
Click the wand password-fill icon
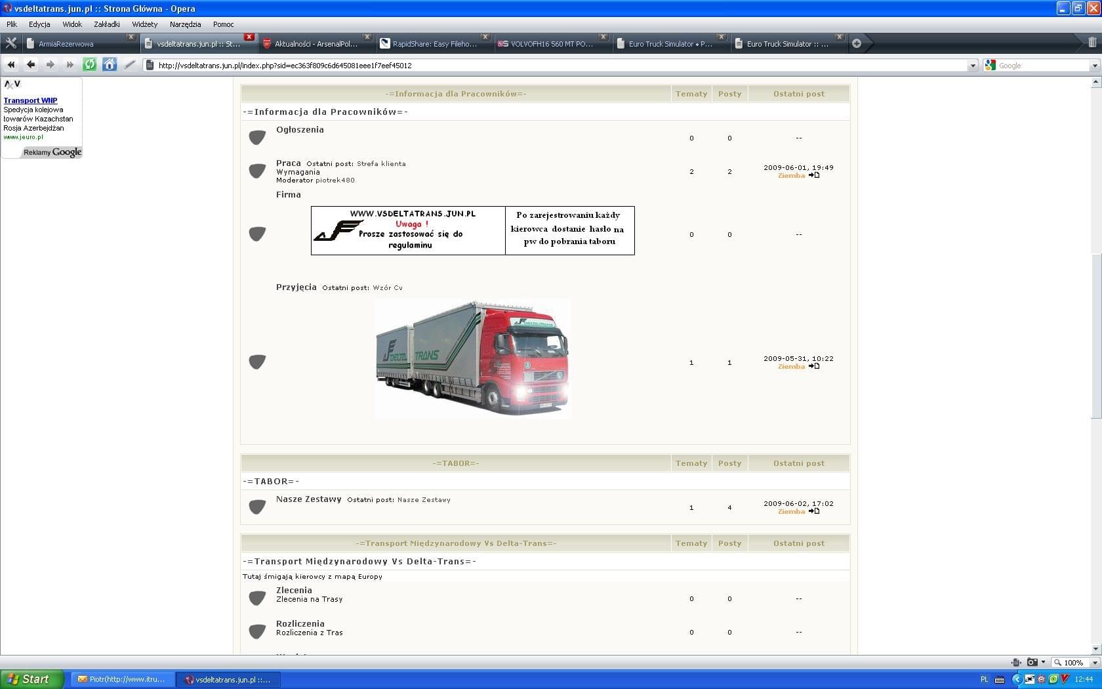130,65
